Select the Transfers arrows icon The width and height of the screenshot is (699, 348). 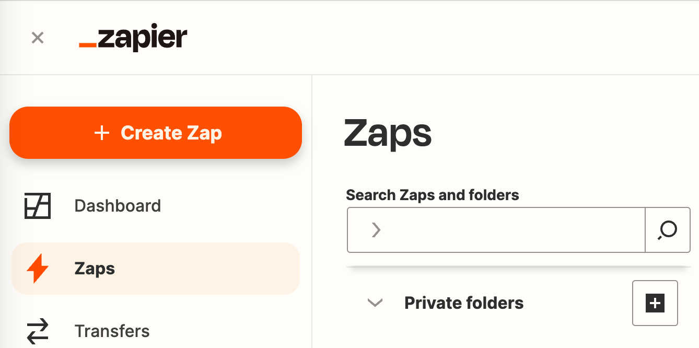[37, 331]
